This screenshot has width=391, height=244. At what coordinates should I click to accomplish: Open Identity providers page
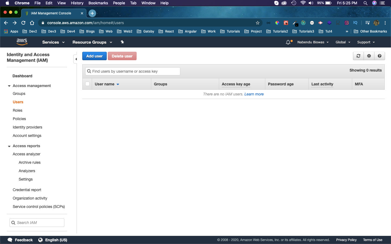[x=27, y=127]
